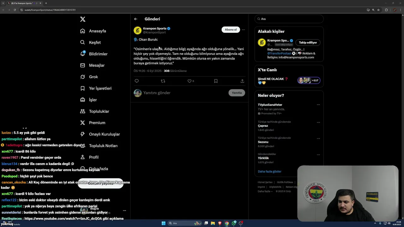This screenshot has height=227, width=404.
Task: Show hidden system tray icons
Action: [375, 223]
